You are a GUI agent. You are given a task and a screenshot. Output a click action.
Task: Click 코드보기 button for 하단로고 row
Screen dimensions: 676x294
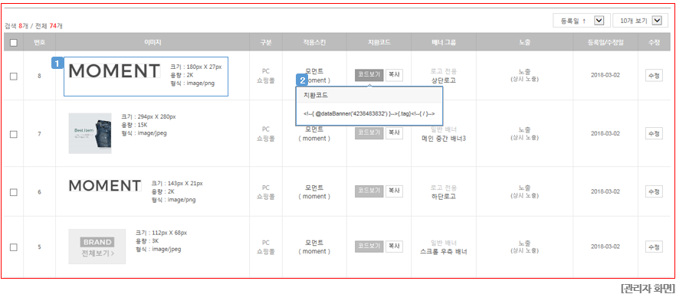point(369,191)
